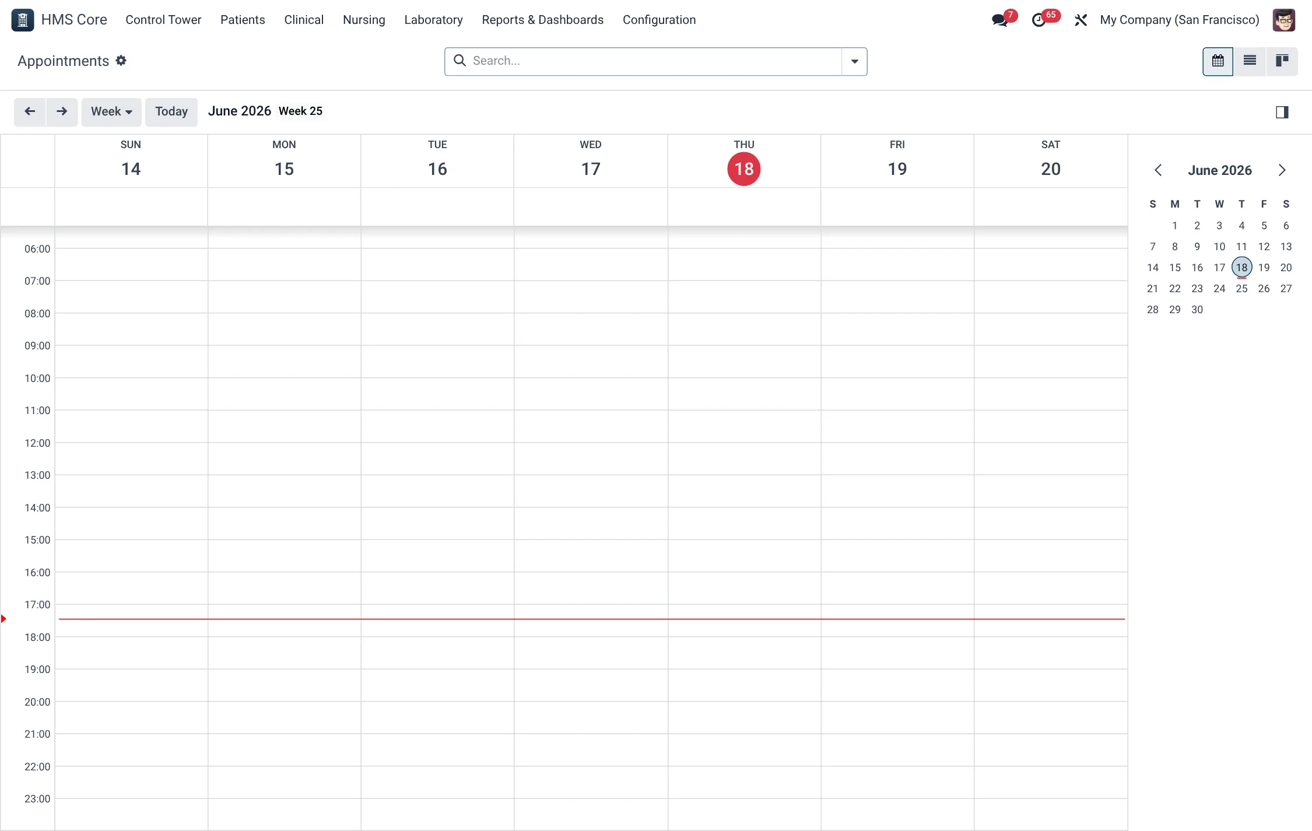This screenshot has height=831, width=1312.
Task: Pick highlighted June 18 in mini calendar
Action: 1241,268
